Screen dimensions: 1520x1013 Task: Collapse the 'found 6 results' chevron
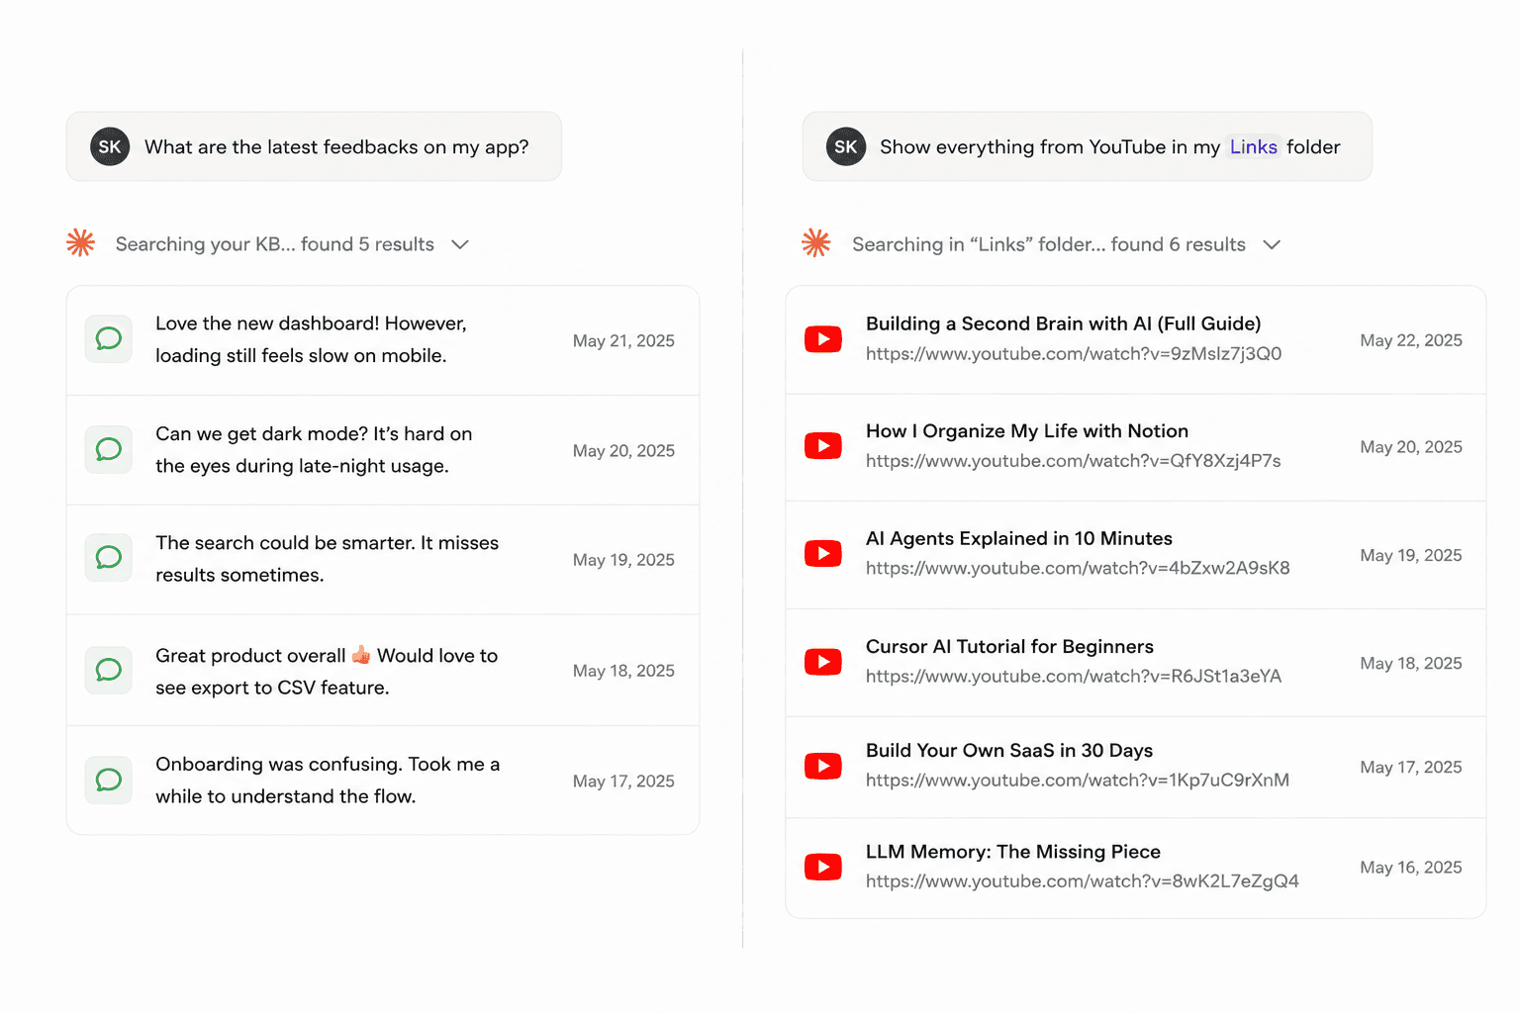[1273, 244]
